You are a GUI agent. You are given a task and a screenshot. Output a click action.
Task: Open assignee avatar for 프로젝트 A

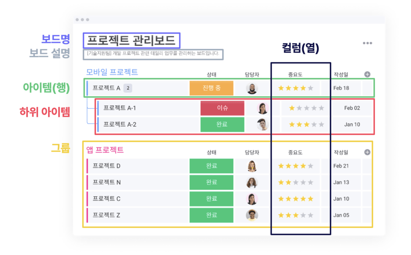click(252, 88)
